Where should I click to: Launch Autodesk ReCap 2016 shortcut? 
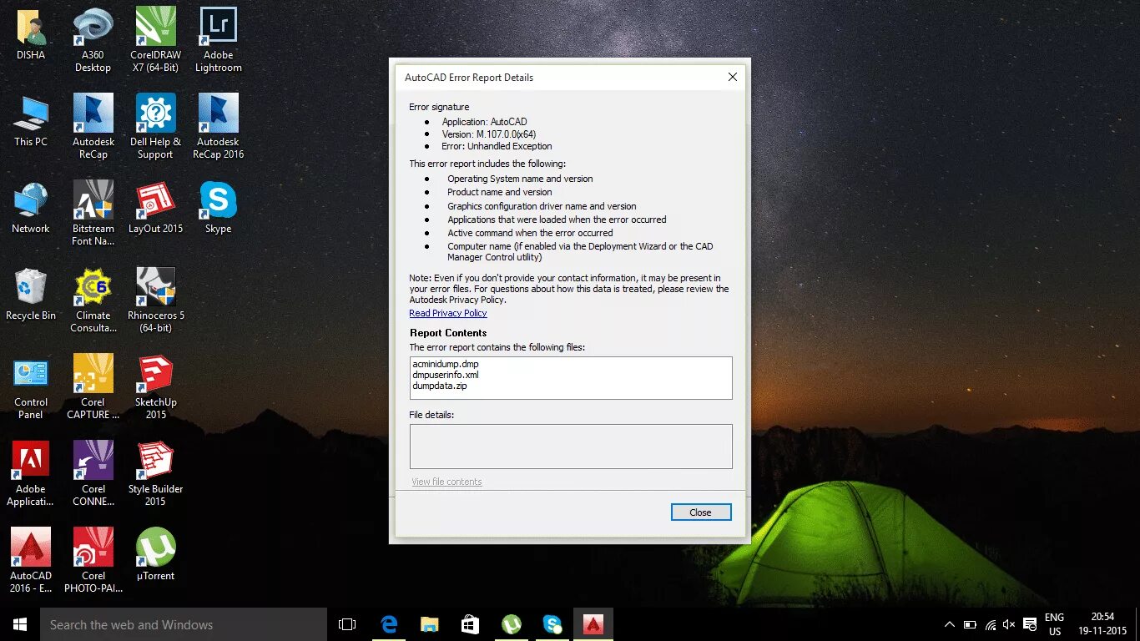218,126
